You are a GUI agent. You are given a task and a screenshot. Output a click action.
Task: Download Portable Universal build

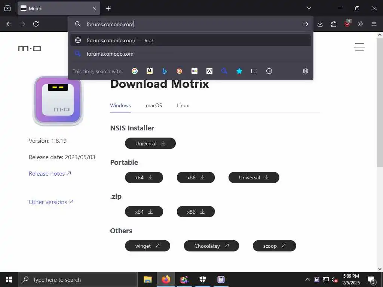tap(254, 178)
